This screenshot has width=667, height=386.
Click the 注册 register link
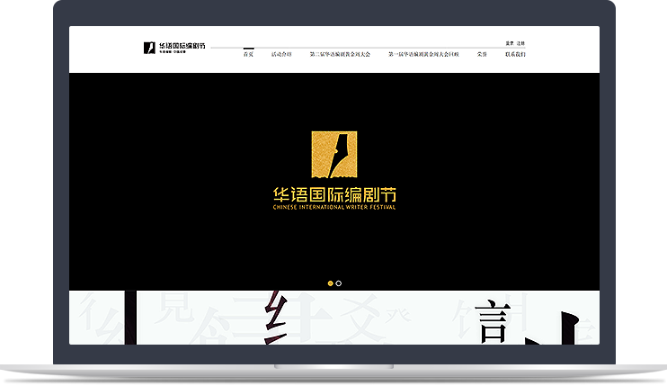click(x=520, y=43)
